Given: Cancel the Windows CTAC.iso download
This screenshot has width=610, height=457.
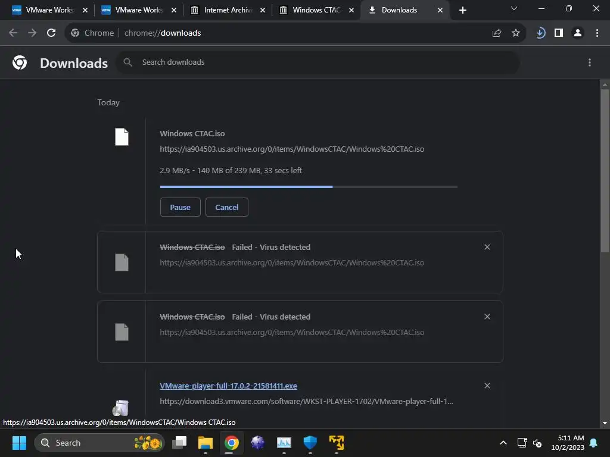Looking at the screenshot, I should (x=227, y=207).
